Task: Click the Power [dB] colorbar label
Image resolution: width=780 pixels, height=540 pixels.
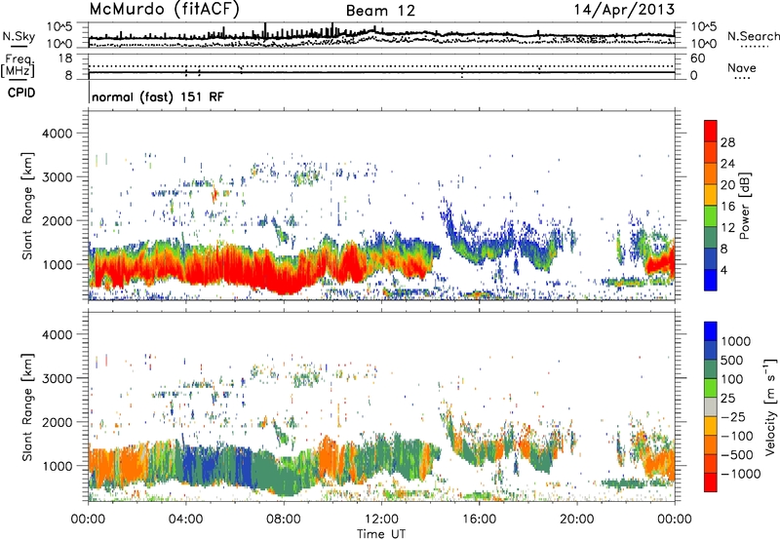Action: tap(744, 206)
